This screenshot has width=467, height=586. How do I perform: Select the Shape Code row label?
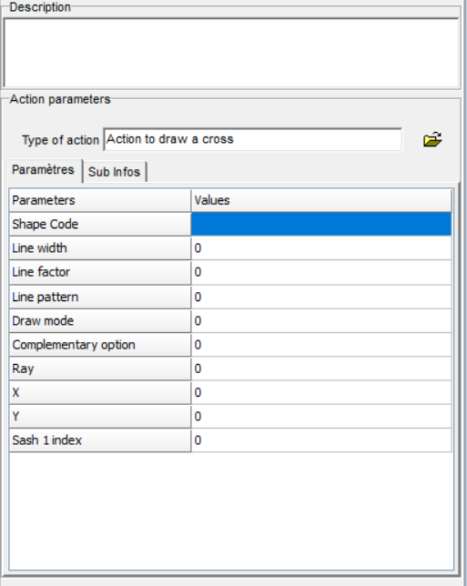point(100,224)
